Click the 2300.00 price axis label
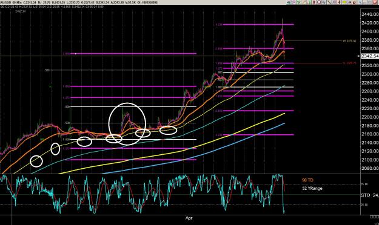Viewport: 379px width, 225px height. 370,74
